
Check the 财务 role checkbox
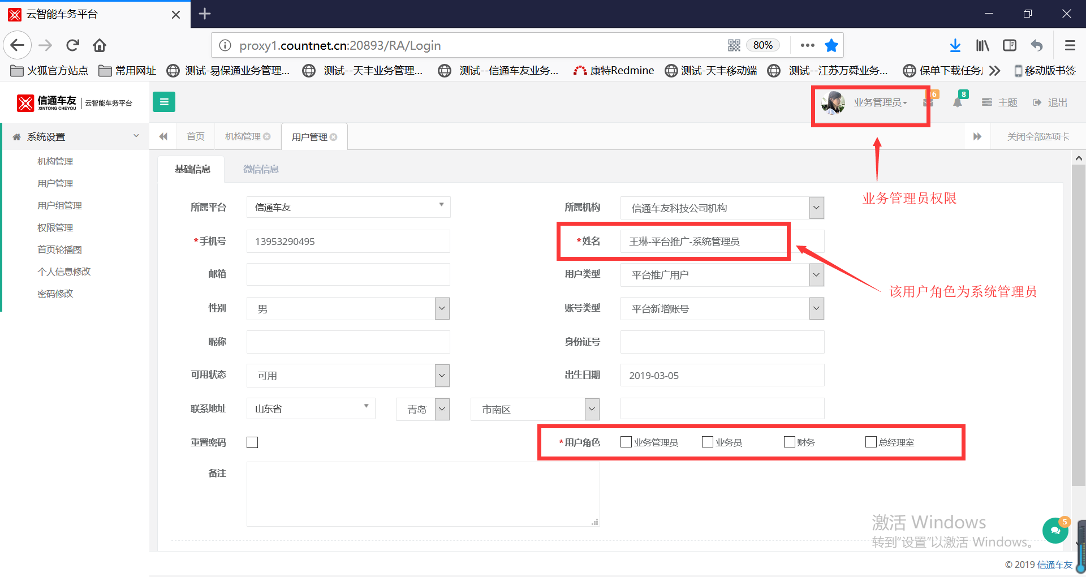(790, 442)
